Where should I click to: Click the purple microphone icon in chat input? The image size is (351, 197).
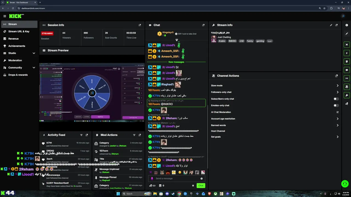pos(152,178)
